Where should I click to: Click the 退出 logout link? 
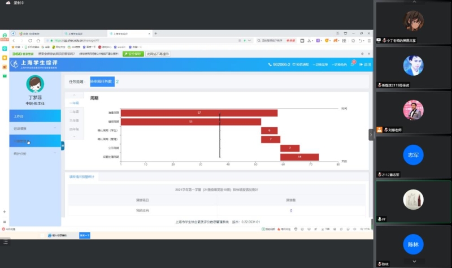[x=365, y=64]
